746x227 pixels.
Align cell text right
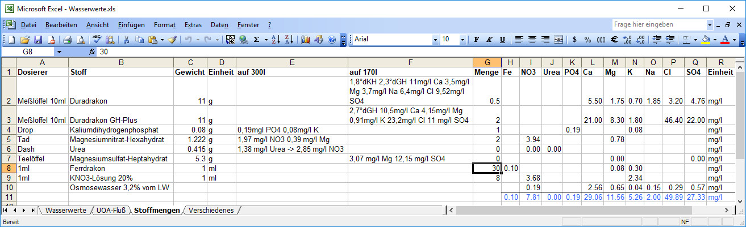545,40
